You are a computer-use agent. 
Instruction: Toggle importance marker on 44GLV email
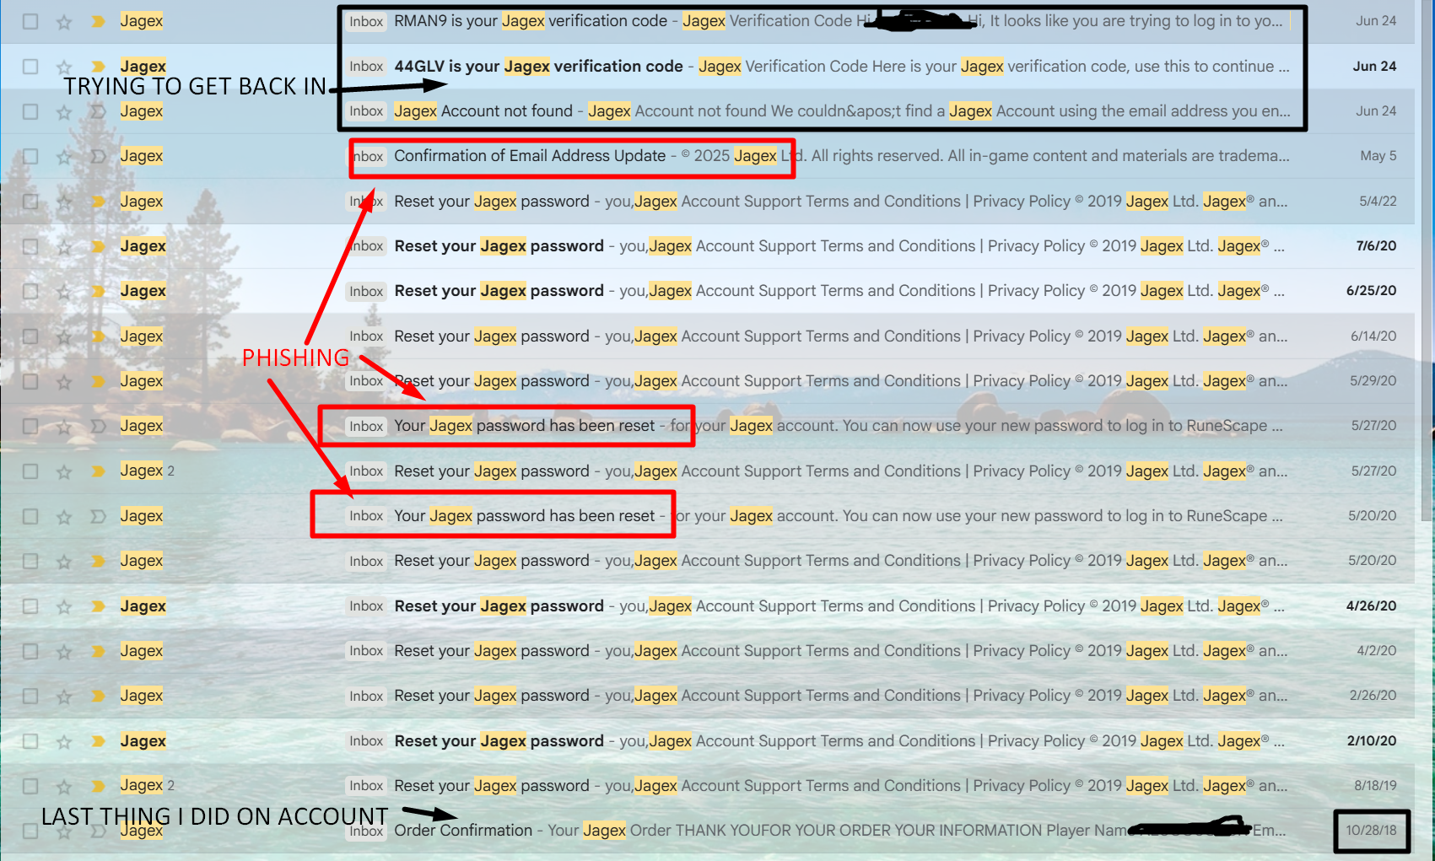pyautogui.click(x=98, y=66)
